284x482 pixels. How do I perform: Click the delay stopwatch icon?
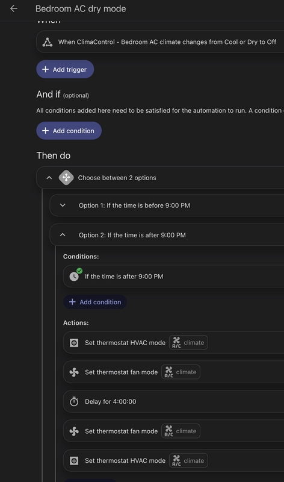(74, 401)
